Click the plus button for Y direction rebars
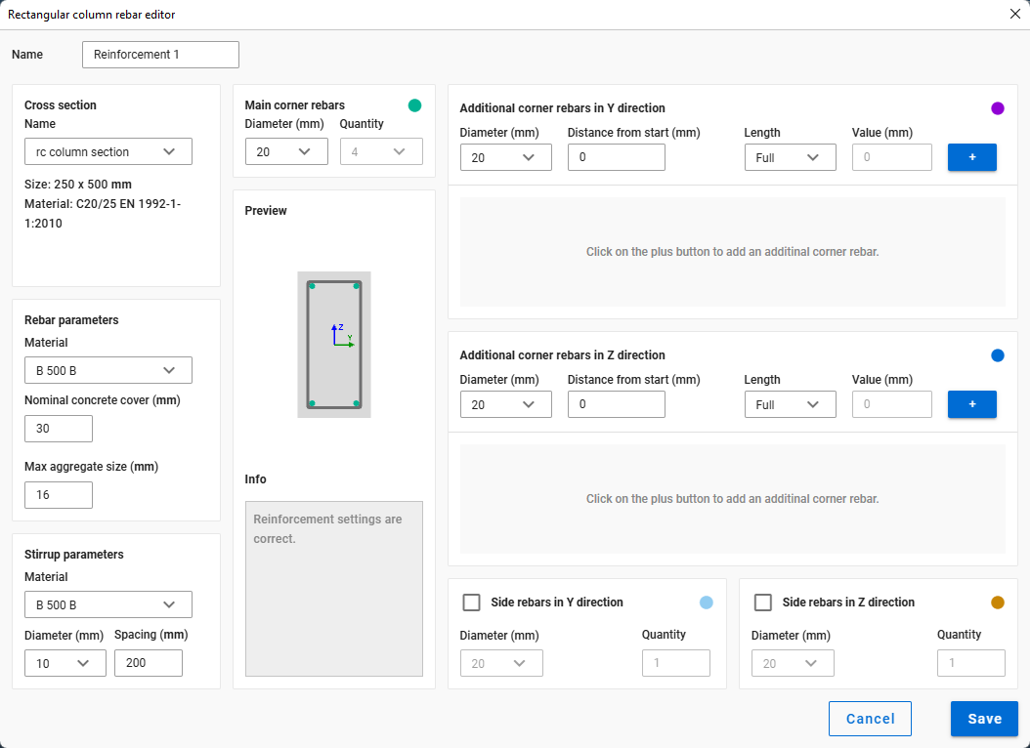1030x748 pixels. pyautogui.click(x=971, y=157)
